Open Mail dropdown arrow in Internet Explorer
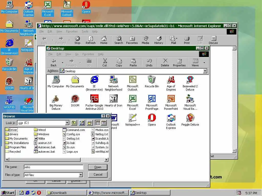The image size is (262, 196). pyautogui.click(x=177, y=38)
